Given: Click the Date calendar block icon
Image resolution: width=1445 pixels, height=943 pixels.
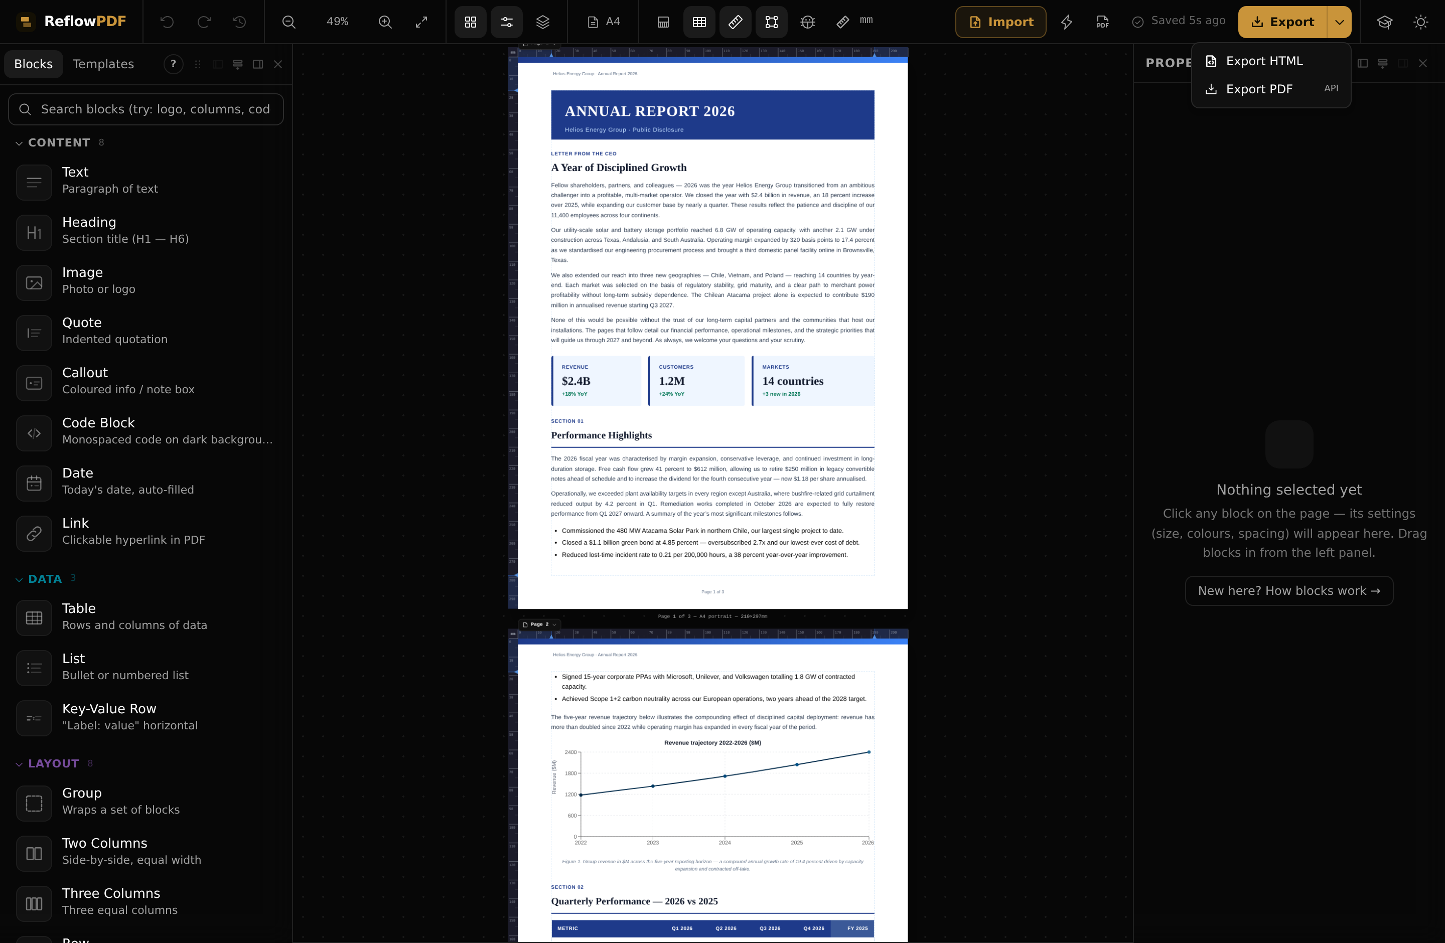Looking at the screenshot, I should [x=34, y=483].
